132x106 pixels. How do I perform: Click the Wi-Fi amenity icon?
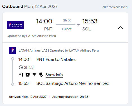34,75
